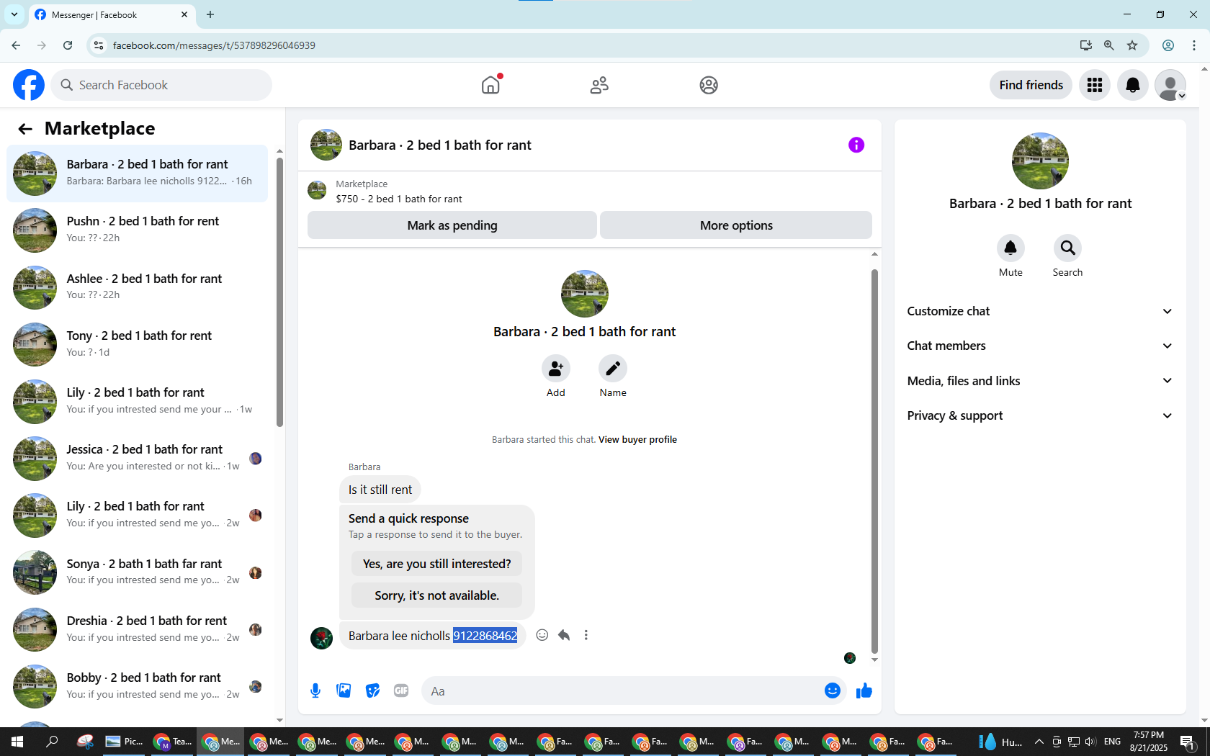Screen dimensions: 1210x756
Task: Open the Groups icon in top navigation
Action: pyautogui.click(x=709, y=85)
